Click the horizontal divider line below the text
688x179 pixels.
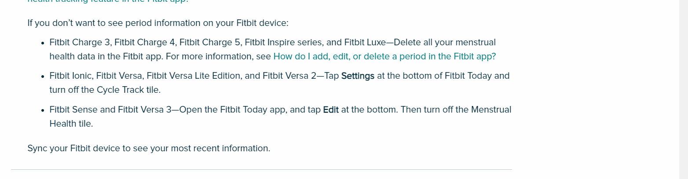(261, 169)
